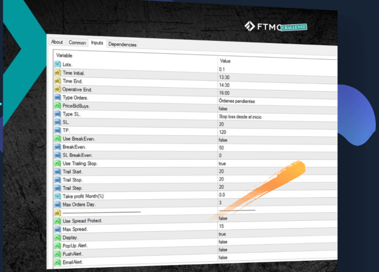This screenshot has width=379, height=272.
Task: Click the icon next to Max Orders Day
Action: click(x=58, y=205)
